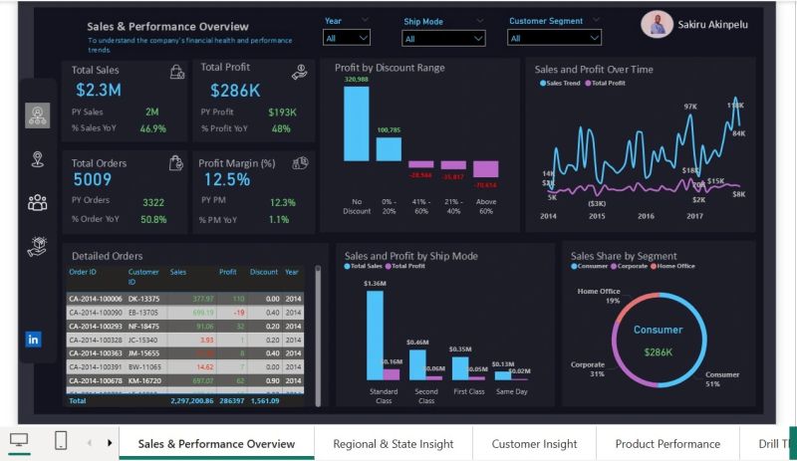Collapse the Customer Segment header chevron
The width and height of the screenshot is (797, 461).
[x=596, y=19]
